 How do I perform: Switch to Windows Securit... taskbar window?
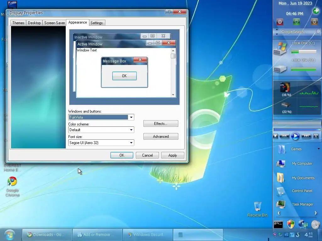pos(148,235)
